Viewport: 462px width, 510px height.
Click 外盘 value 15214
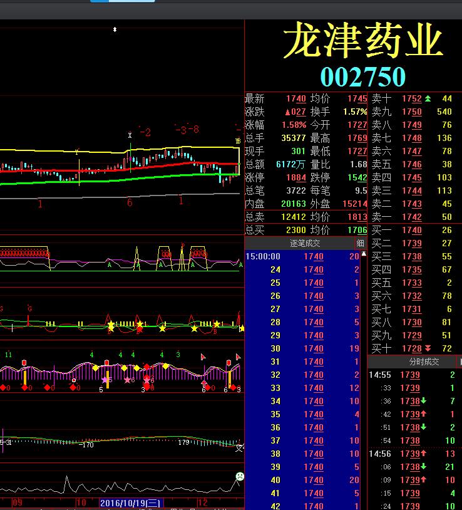[355, 204]
